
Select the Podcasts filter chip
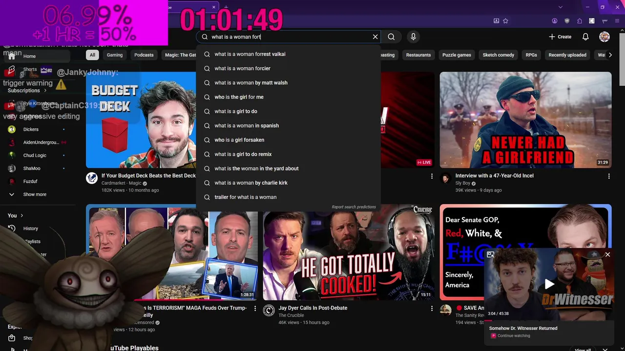(x=144, y=55)
